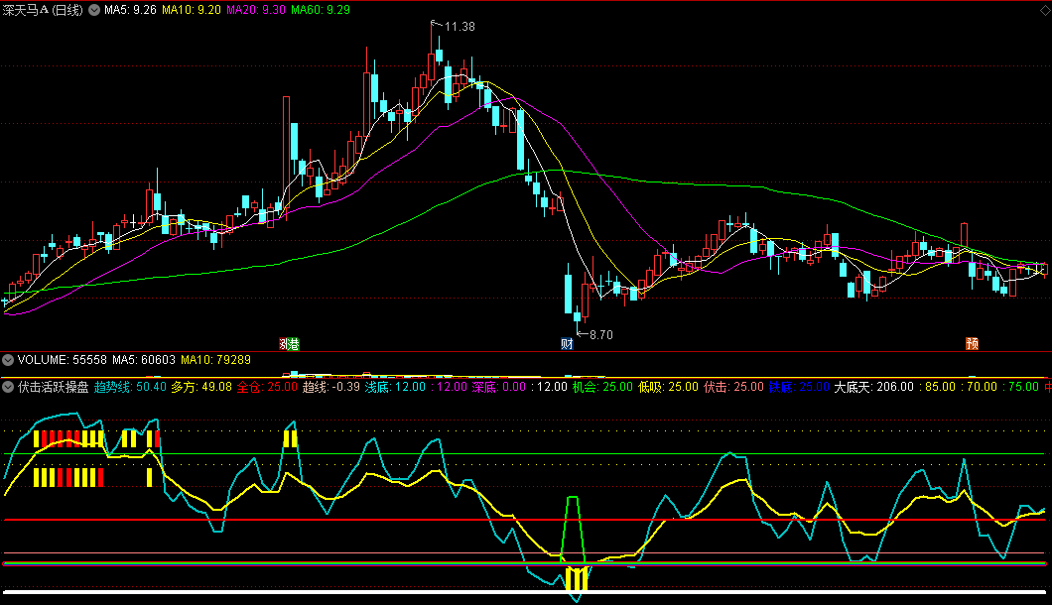Click the yellow 低吸: 25.00 value
The height and width of the screenshot is (605, 1052).
click(x=668, y=387)
